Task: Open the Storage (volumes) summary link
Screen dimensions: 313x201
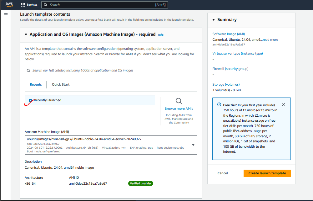Action: pyautogui.click(x=226, y=84)
